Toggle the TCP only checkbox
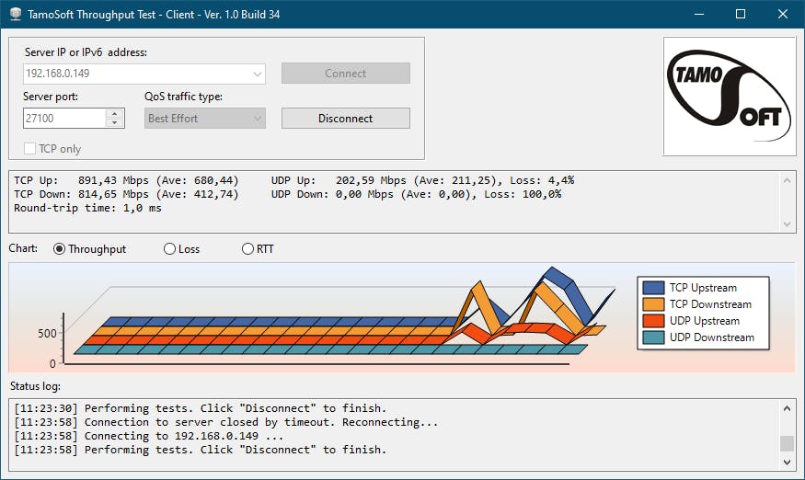 29,148
